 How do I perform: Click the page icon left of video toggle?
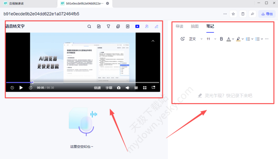(x=127, y=27)
